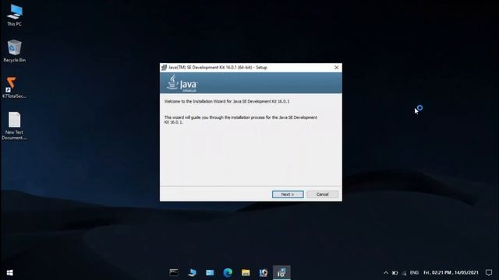Open the Windows Start menu
This screenshot has width=499, height=280.
pos(9,273)
